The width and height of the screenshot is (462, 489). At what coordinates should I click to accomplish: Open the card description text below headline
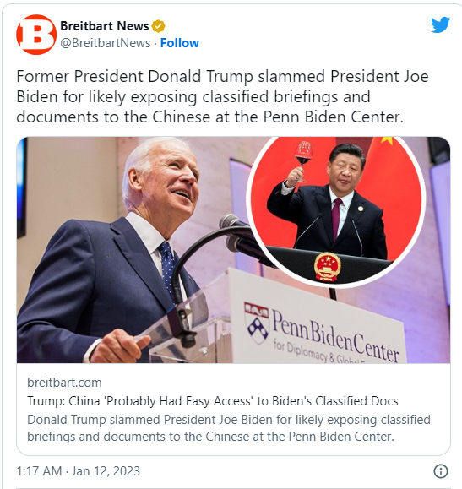[x=229, y=428]
